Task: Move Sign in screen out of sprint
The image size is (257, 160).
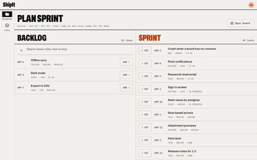Action: [x=145, y=89]
